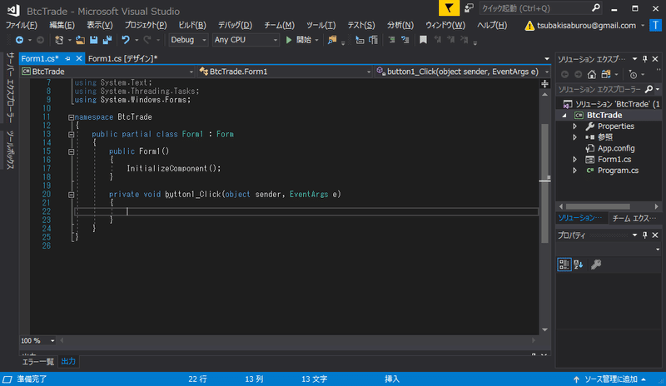666x386 pixels.
Task: Click the tsubakisaburou@gmail.com account name
Action: pos(586,26)
